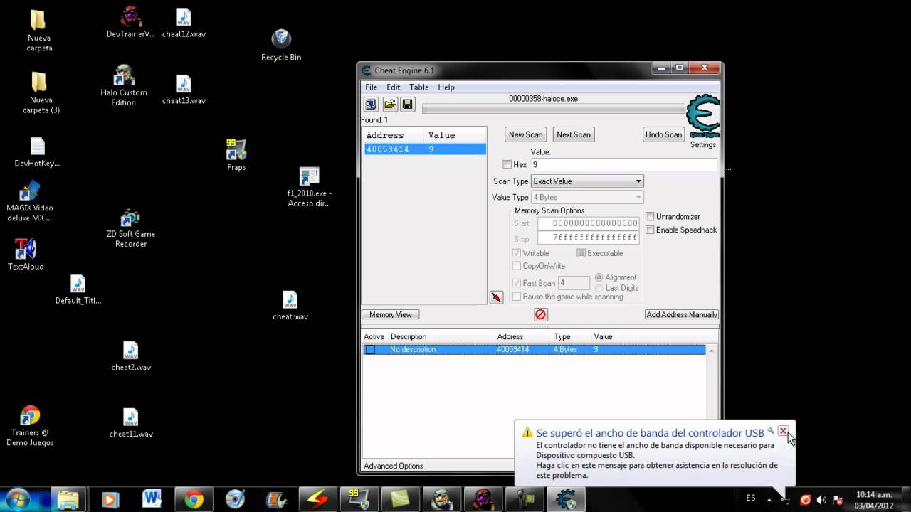911x512 pixels.
Task: Click volume speaker tray icon
Action: pyautogui.click(x=821, y=500)
